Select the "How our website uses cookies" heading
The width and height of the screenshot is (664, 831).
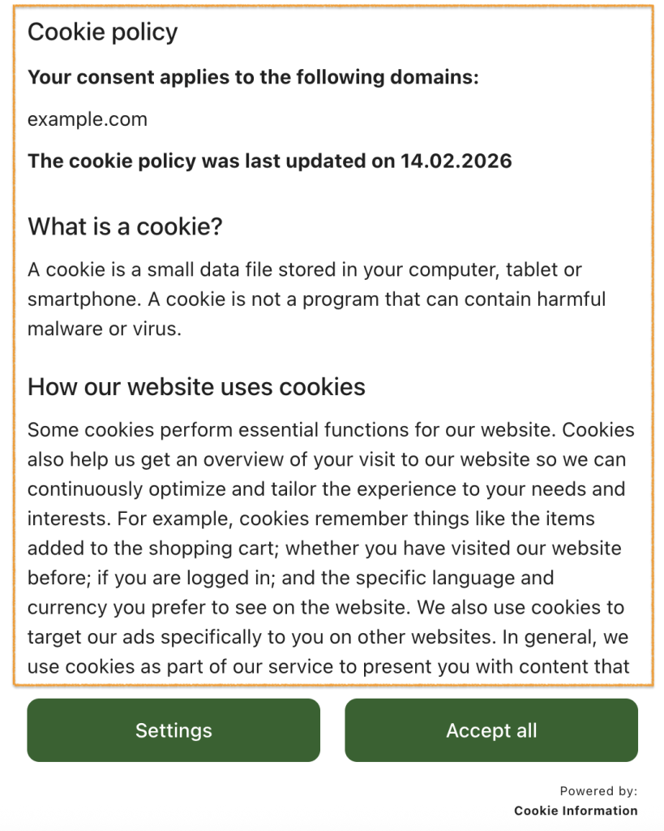point(196,387)
